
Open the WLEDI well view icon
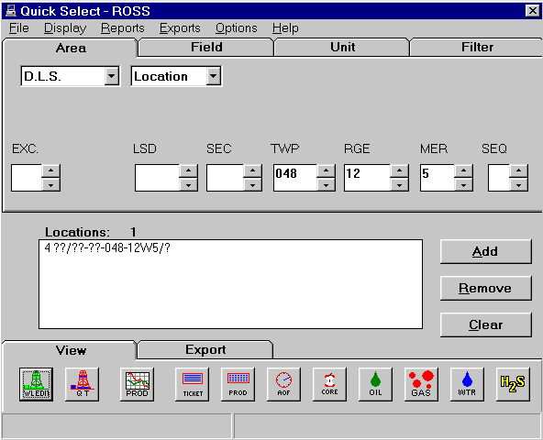point(36,384)
